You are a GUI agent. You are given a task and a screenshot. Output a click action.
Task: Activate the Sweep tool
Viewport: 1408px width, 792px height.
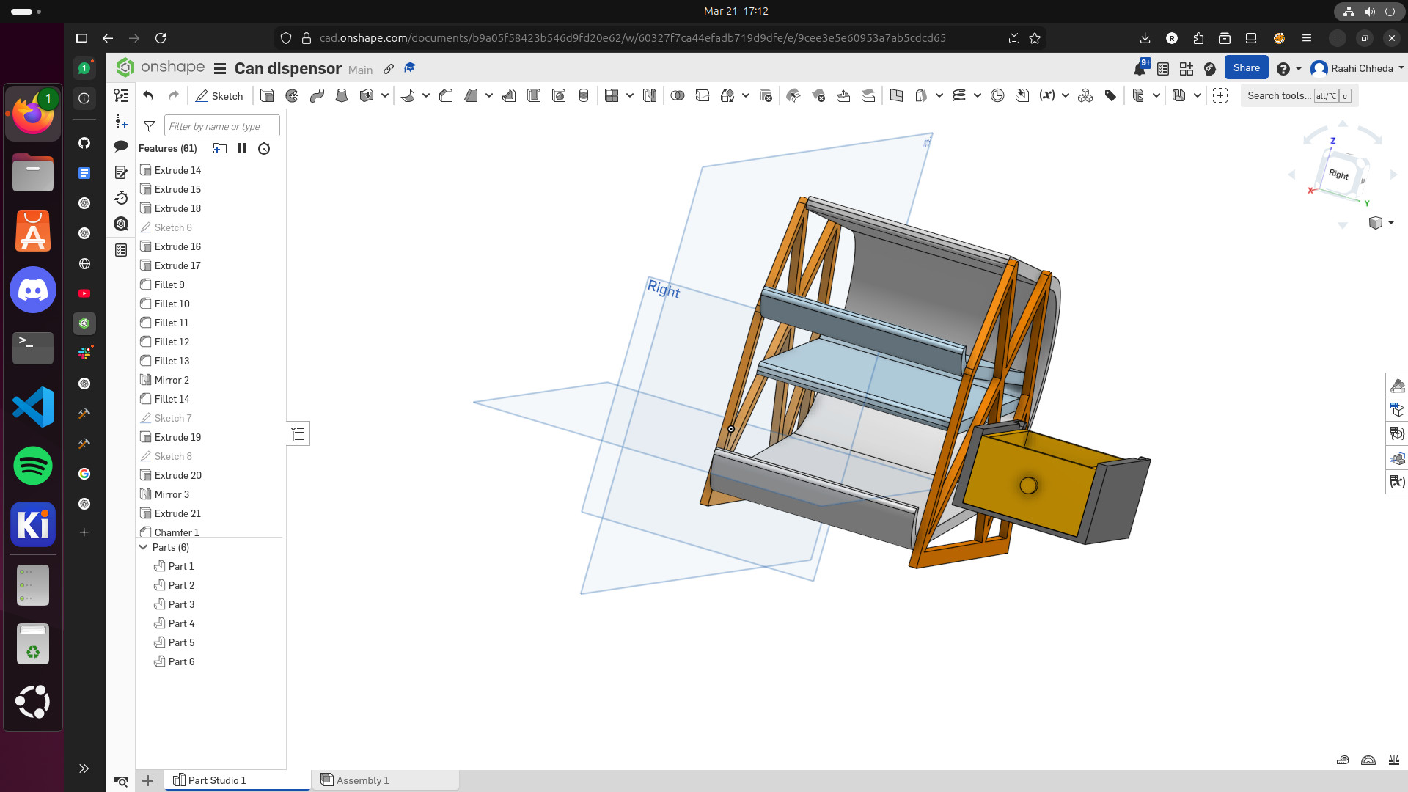coord(315,95)
